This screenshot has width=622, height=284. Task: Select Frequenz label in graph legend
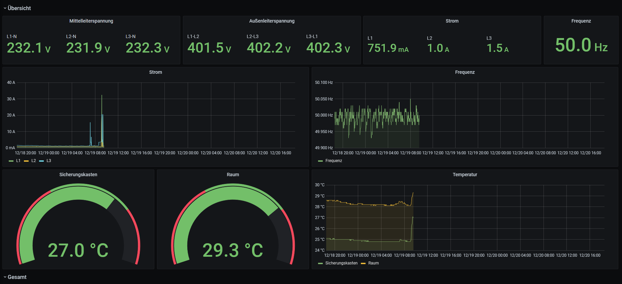click(x=334, y=161)
